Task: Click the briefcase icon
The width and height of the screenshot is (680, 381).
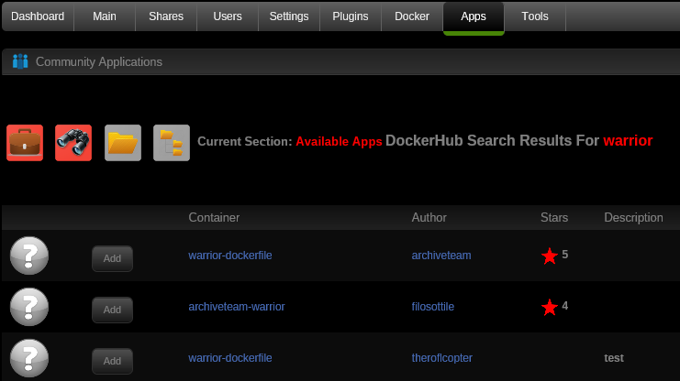Action: click(25, 143)
